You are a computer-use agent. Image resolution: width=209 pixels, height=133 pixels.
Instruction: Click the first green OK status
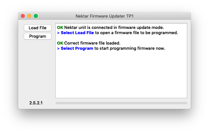tap(60, 28)
